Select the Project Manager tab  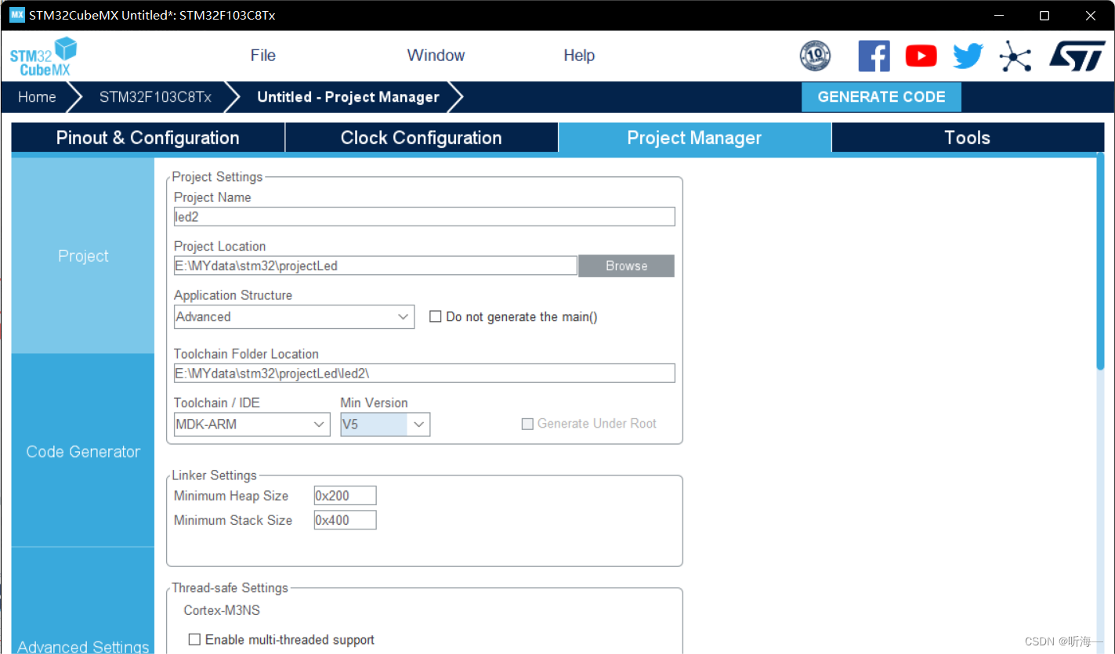[x=695, y=138]
